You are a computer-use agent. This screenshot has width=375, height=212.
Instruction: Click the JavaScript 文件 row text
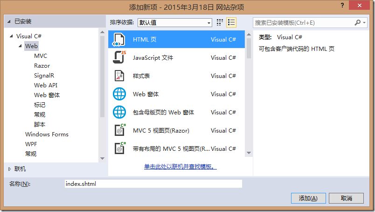(153, 58)
